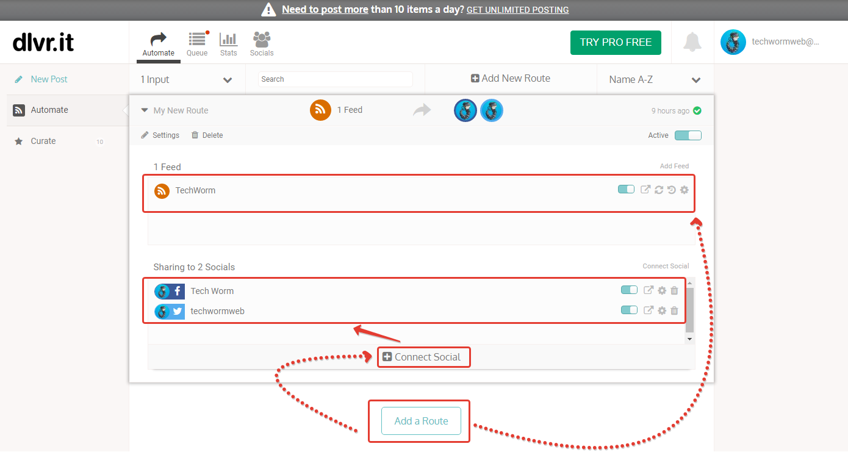Collapse the My New Route section
The image size is (848, 452).
coord(145,110)
